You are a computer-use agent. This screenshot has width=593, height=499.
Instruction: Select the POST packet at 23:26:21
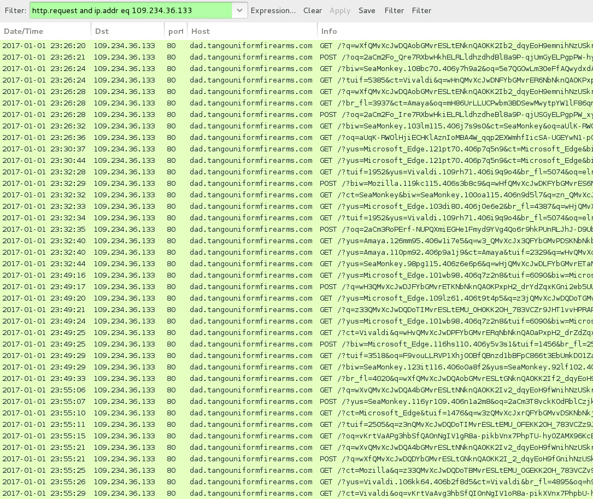296,57
